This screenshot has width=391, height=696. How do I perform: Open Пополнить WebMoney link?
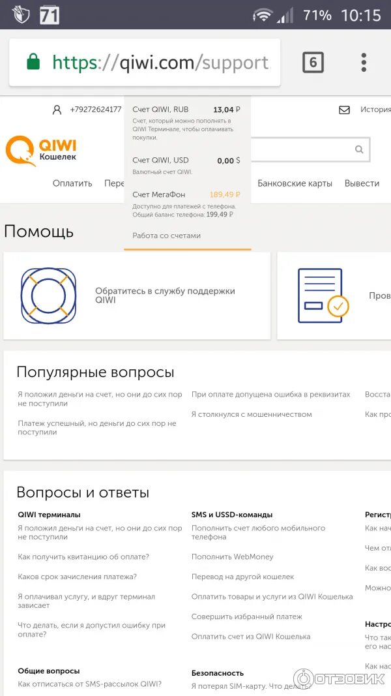click(x=232, y=556)
